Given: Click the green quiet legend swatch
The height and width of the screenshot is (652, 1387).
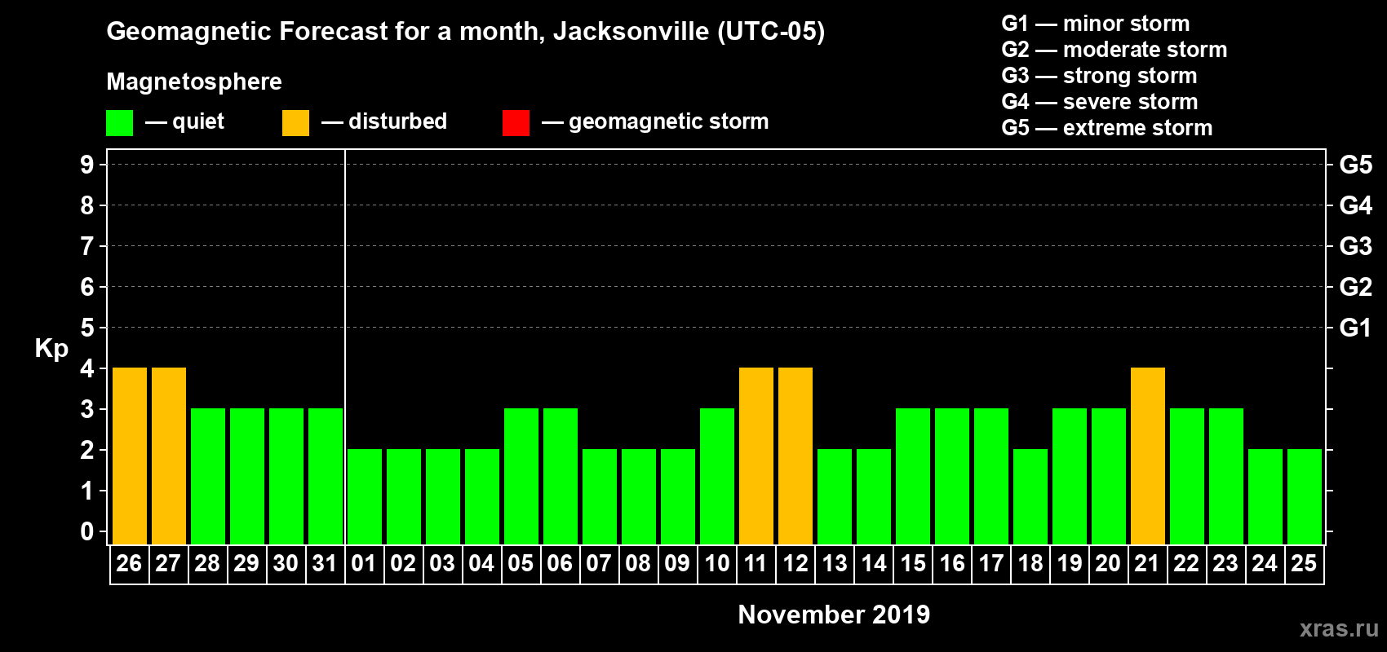Looking at the screenshot, I should pos(120,123).
